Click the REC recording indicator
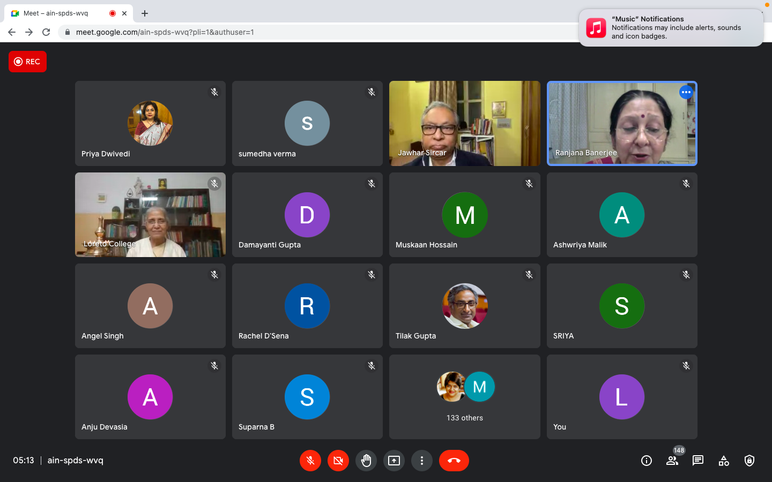772x482 pixels. click(x=27, y=62)
